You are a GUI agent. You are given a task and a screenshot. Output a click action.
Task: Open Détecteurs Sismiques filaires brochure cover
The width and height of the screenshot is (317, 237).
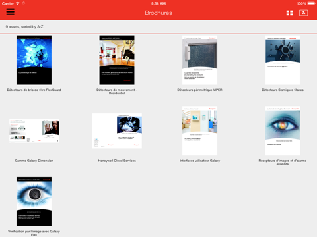coord(283,60)
